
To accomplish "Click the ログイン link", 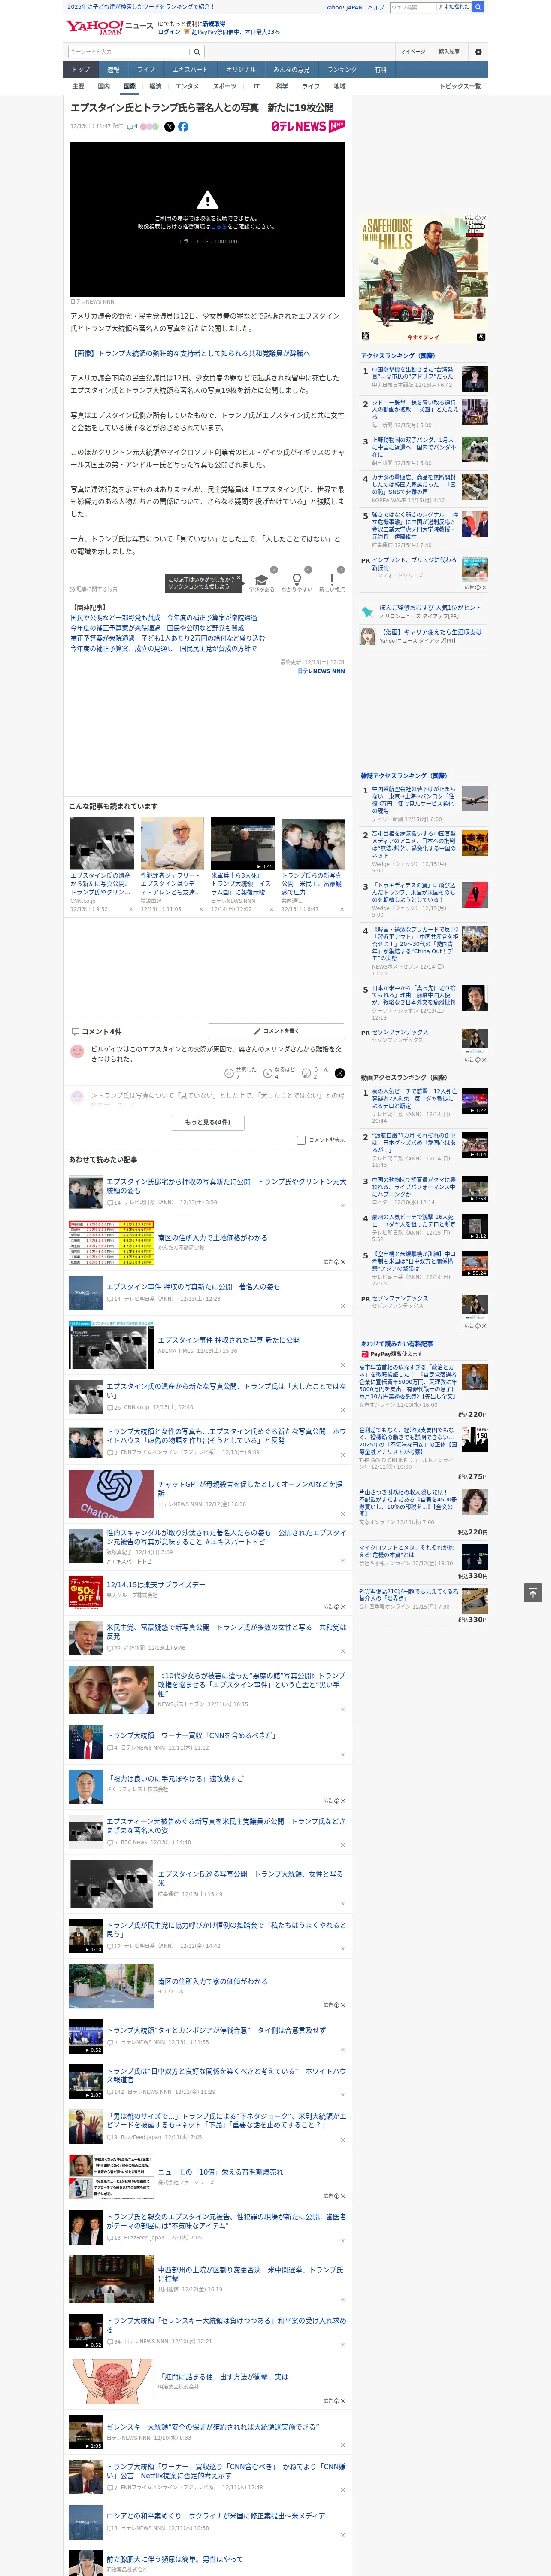I will [169, 32].
